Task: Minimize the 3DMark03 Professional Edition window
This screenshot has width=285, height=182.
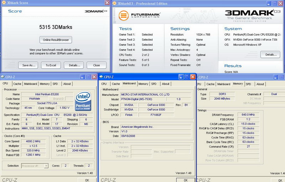Action: click(x=269, y=3)
